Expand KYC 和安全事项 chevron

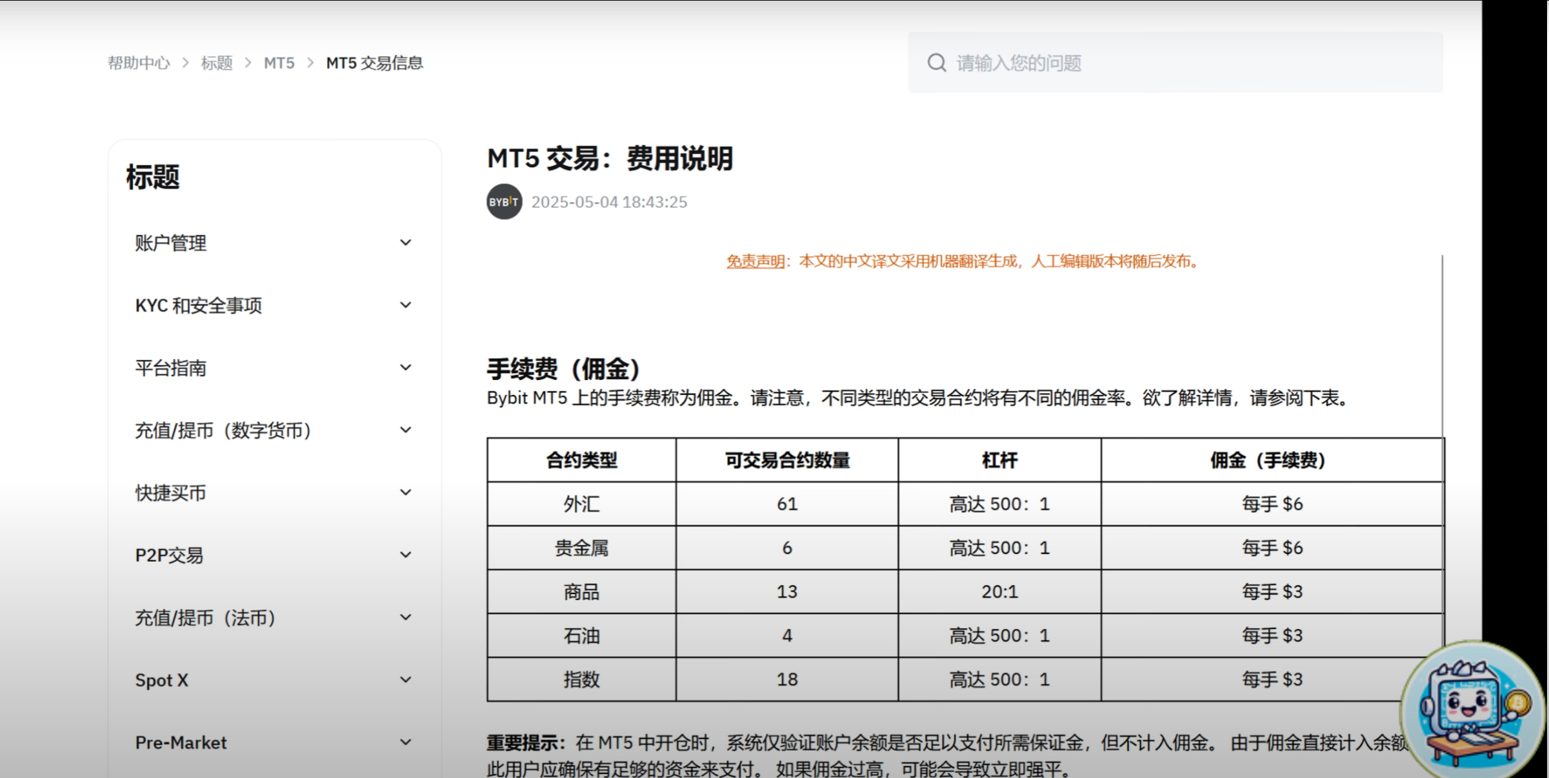405,305
